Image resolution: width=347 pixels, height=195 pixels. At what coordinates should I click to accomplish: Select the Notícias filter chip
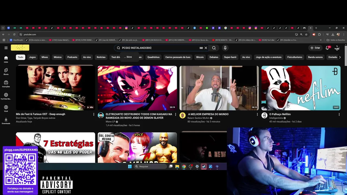point(101,57)
